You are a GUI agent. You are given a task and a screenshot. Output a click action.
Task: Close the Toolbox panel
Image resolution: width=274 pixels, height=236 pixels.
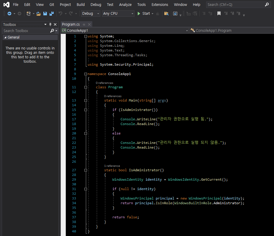click(55, 24)
